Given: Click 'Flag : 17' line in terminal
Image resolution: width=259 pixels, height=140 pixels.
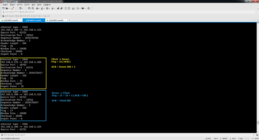Looking at the screenshot, I should (x=6, y=110).
